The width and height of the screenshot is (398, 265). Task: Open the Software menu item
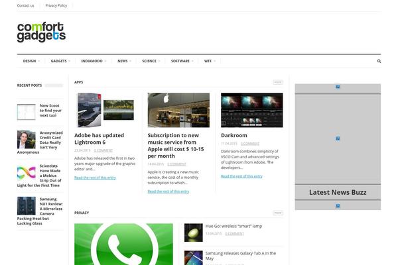click(x=180, y=61)
